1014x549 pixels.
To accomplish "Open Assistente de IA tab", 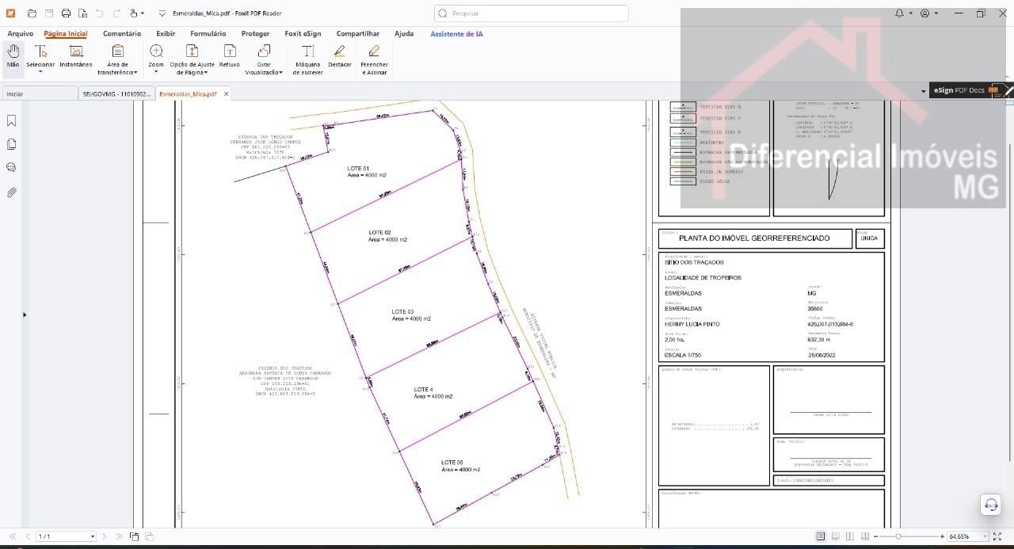I will click(456, 33).
